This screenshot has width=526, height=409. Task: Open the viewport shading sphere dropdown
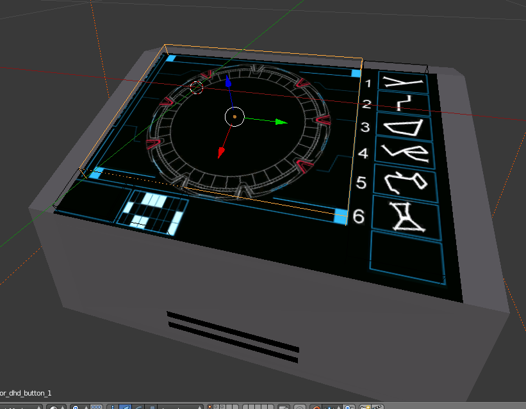pyautogui.click(x=56, y=407)
